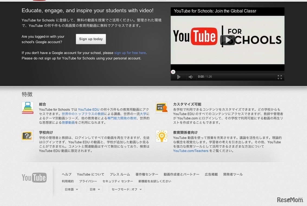Click the question mark 学校向け icon

(28, 136)
